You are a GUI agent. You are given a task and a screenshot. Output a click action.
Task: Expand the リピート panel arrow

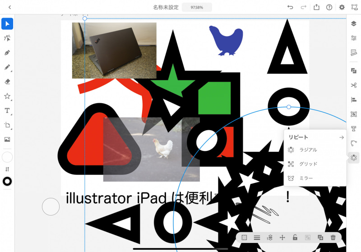pos(342,137)
